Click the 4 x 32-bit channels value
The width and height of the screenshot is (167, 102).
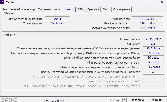click(x=148, y=19)
